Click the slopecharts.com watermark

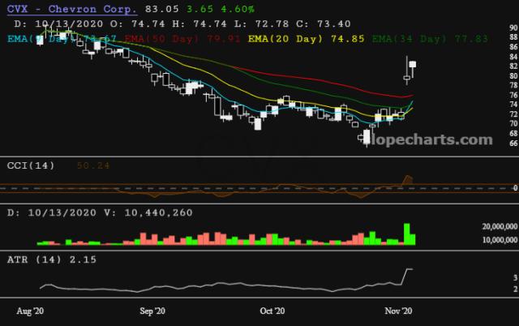click(440, 139)
